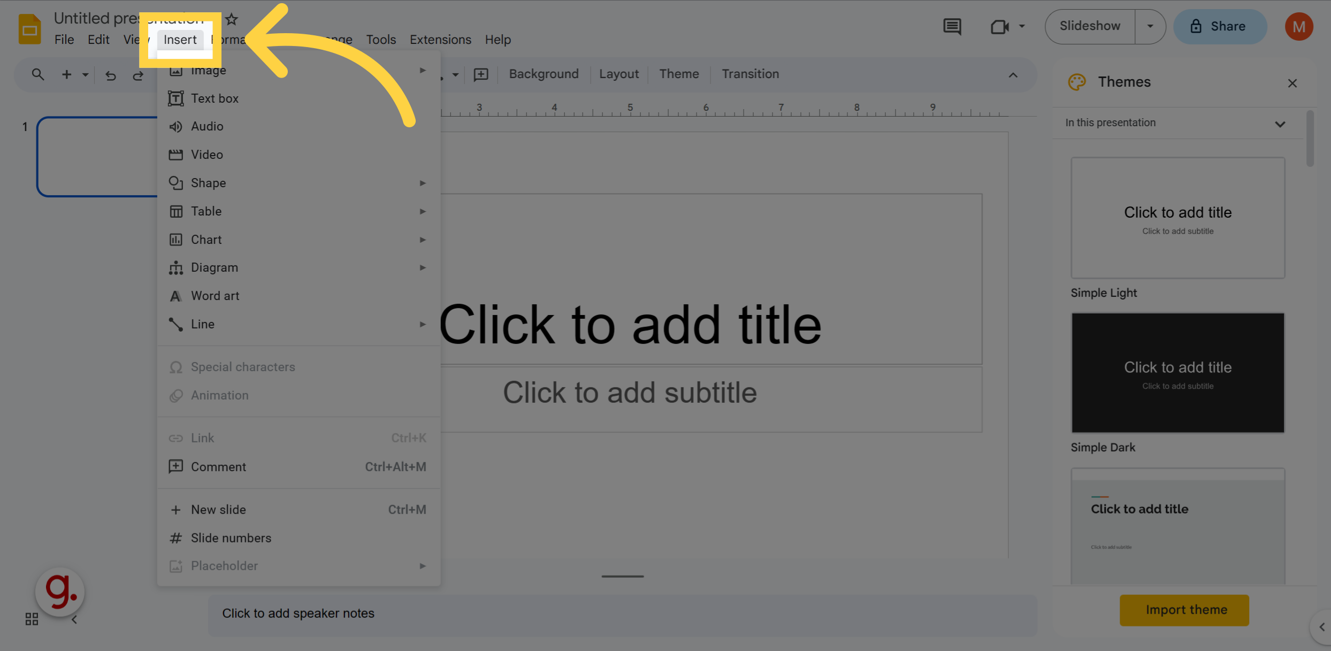Click the New slide menu item
Screen dimensions: 1331x651
(x=218, y=508)
